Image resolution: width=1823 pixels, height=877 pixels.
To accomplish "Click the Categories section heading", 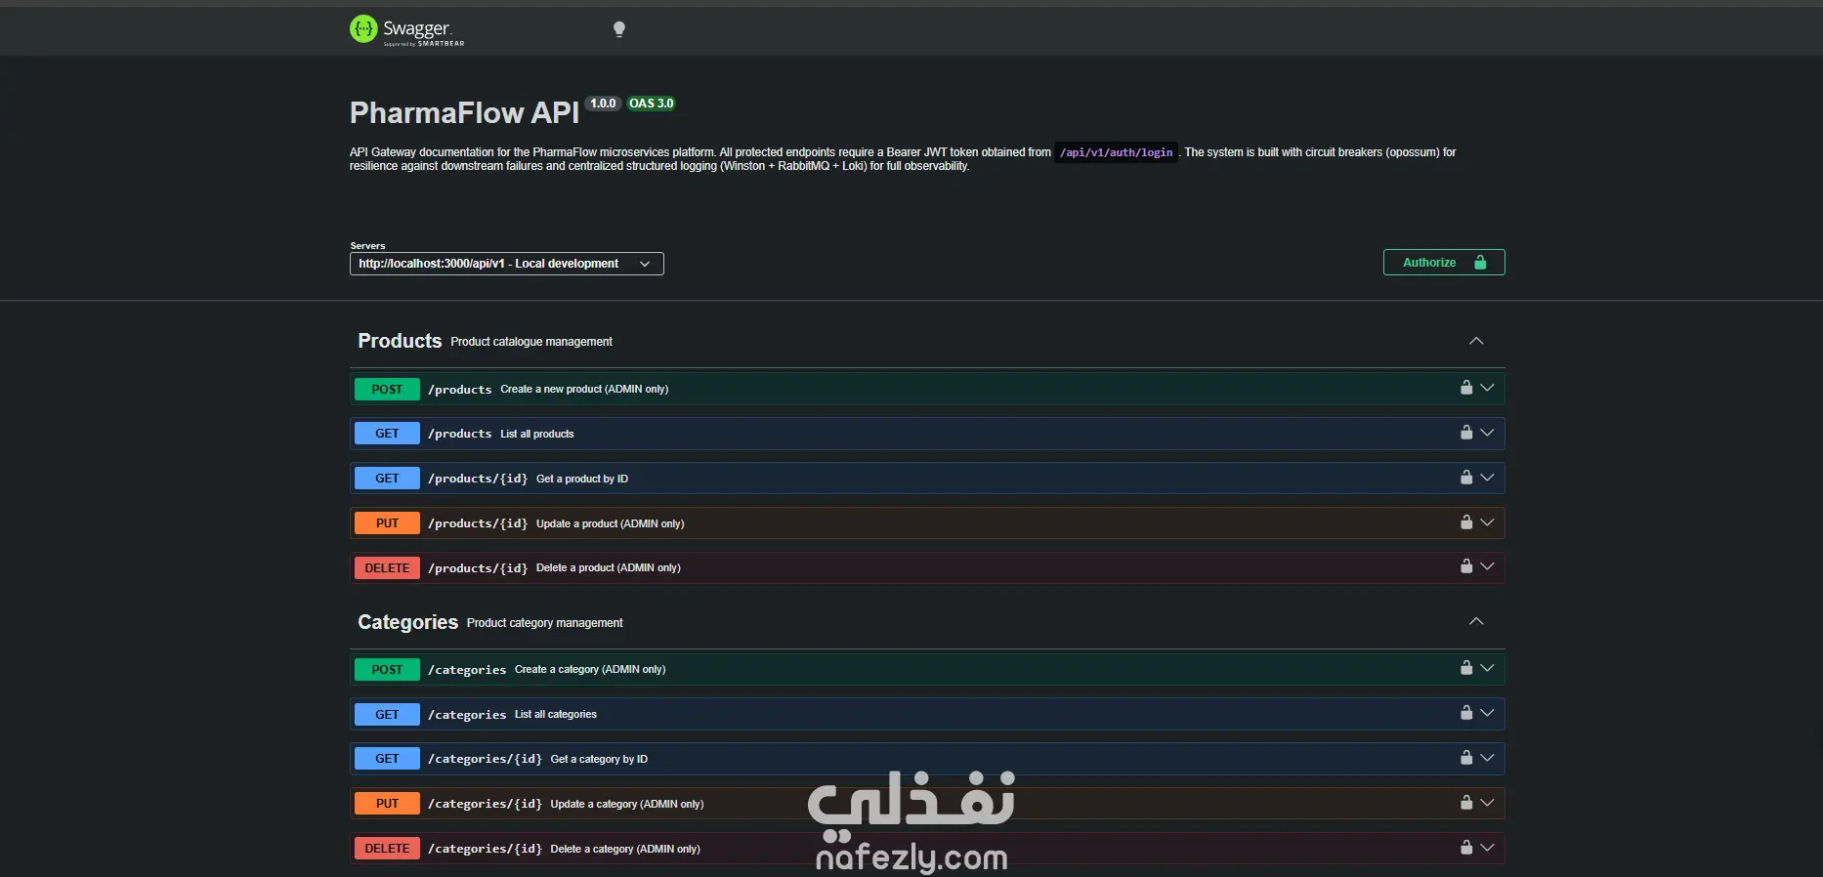I will tap(407, 622).
